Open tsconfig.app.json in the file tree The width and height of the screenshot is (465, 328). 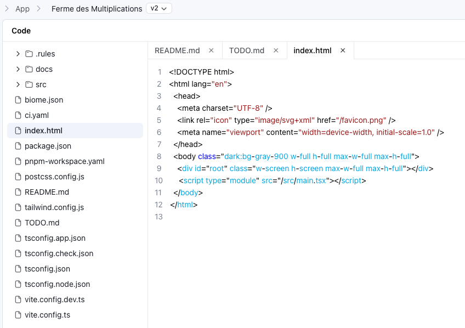(55, 238)
